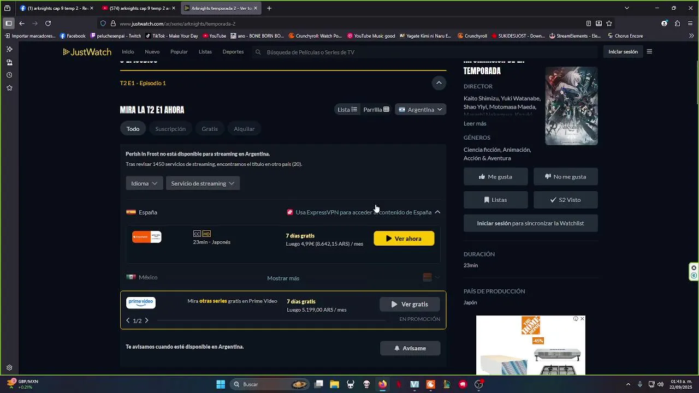
Task: Open sidebar settings gear icon
Action: tap(9, 368)
